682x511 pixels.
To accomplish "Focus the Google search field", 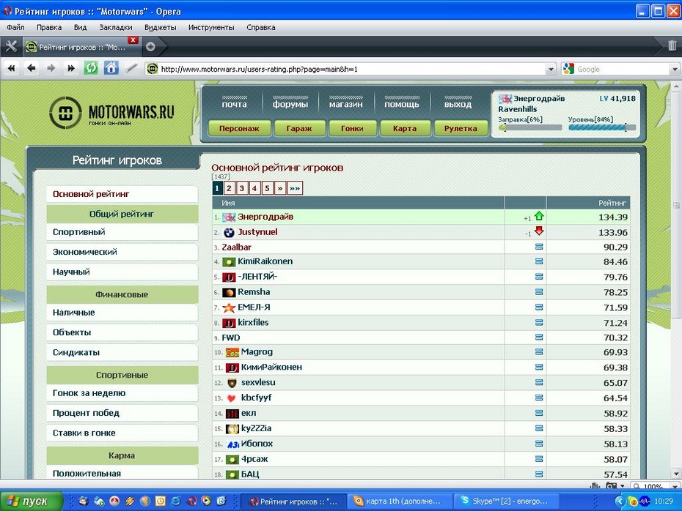I will tap(622, 69).
